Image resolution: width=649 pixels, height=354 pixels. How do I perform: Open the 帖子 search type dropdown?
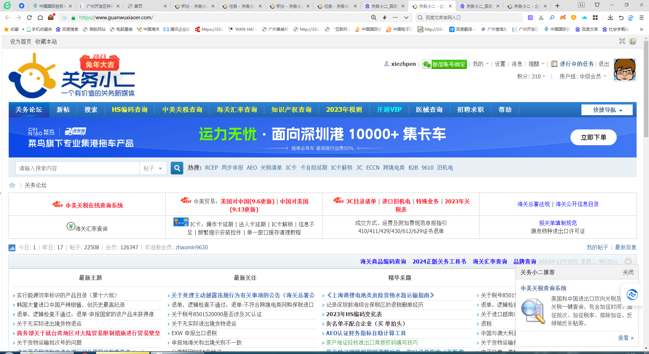[153, 168]
